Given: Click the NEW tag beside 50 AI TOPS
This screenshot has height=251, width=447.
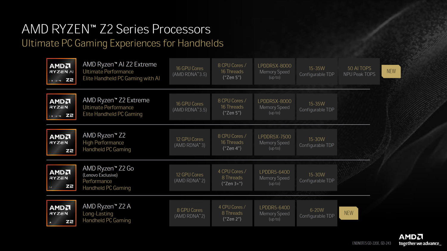Looking at the screenshot, I should (x=391, y=71).
